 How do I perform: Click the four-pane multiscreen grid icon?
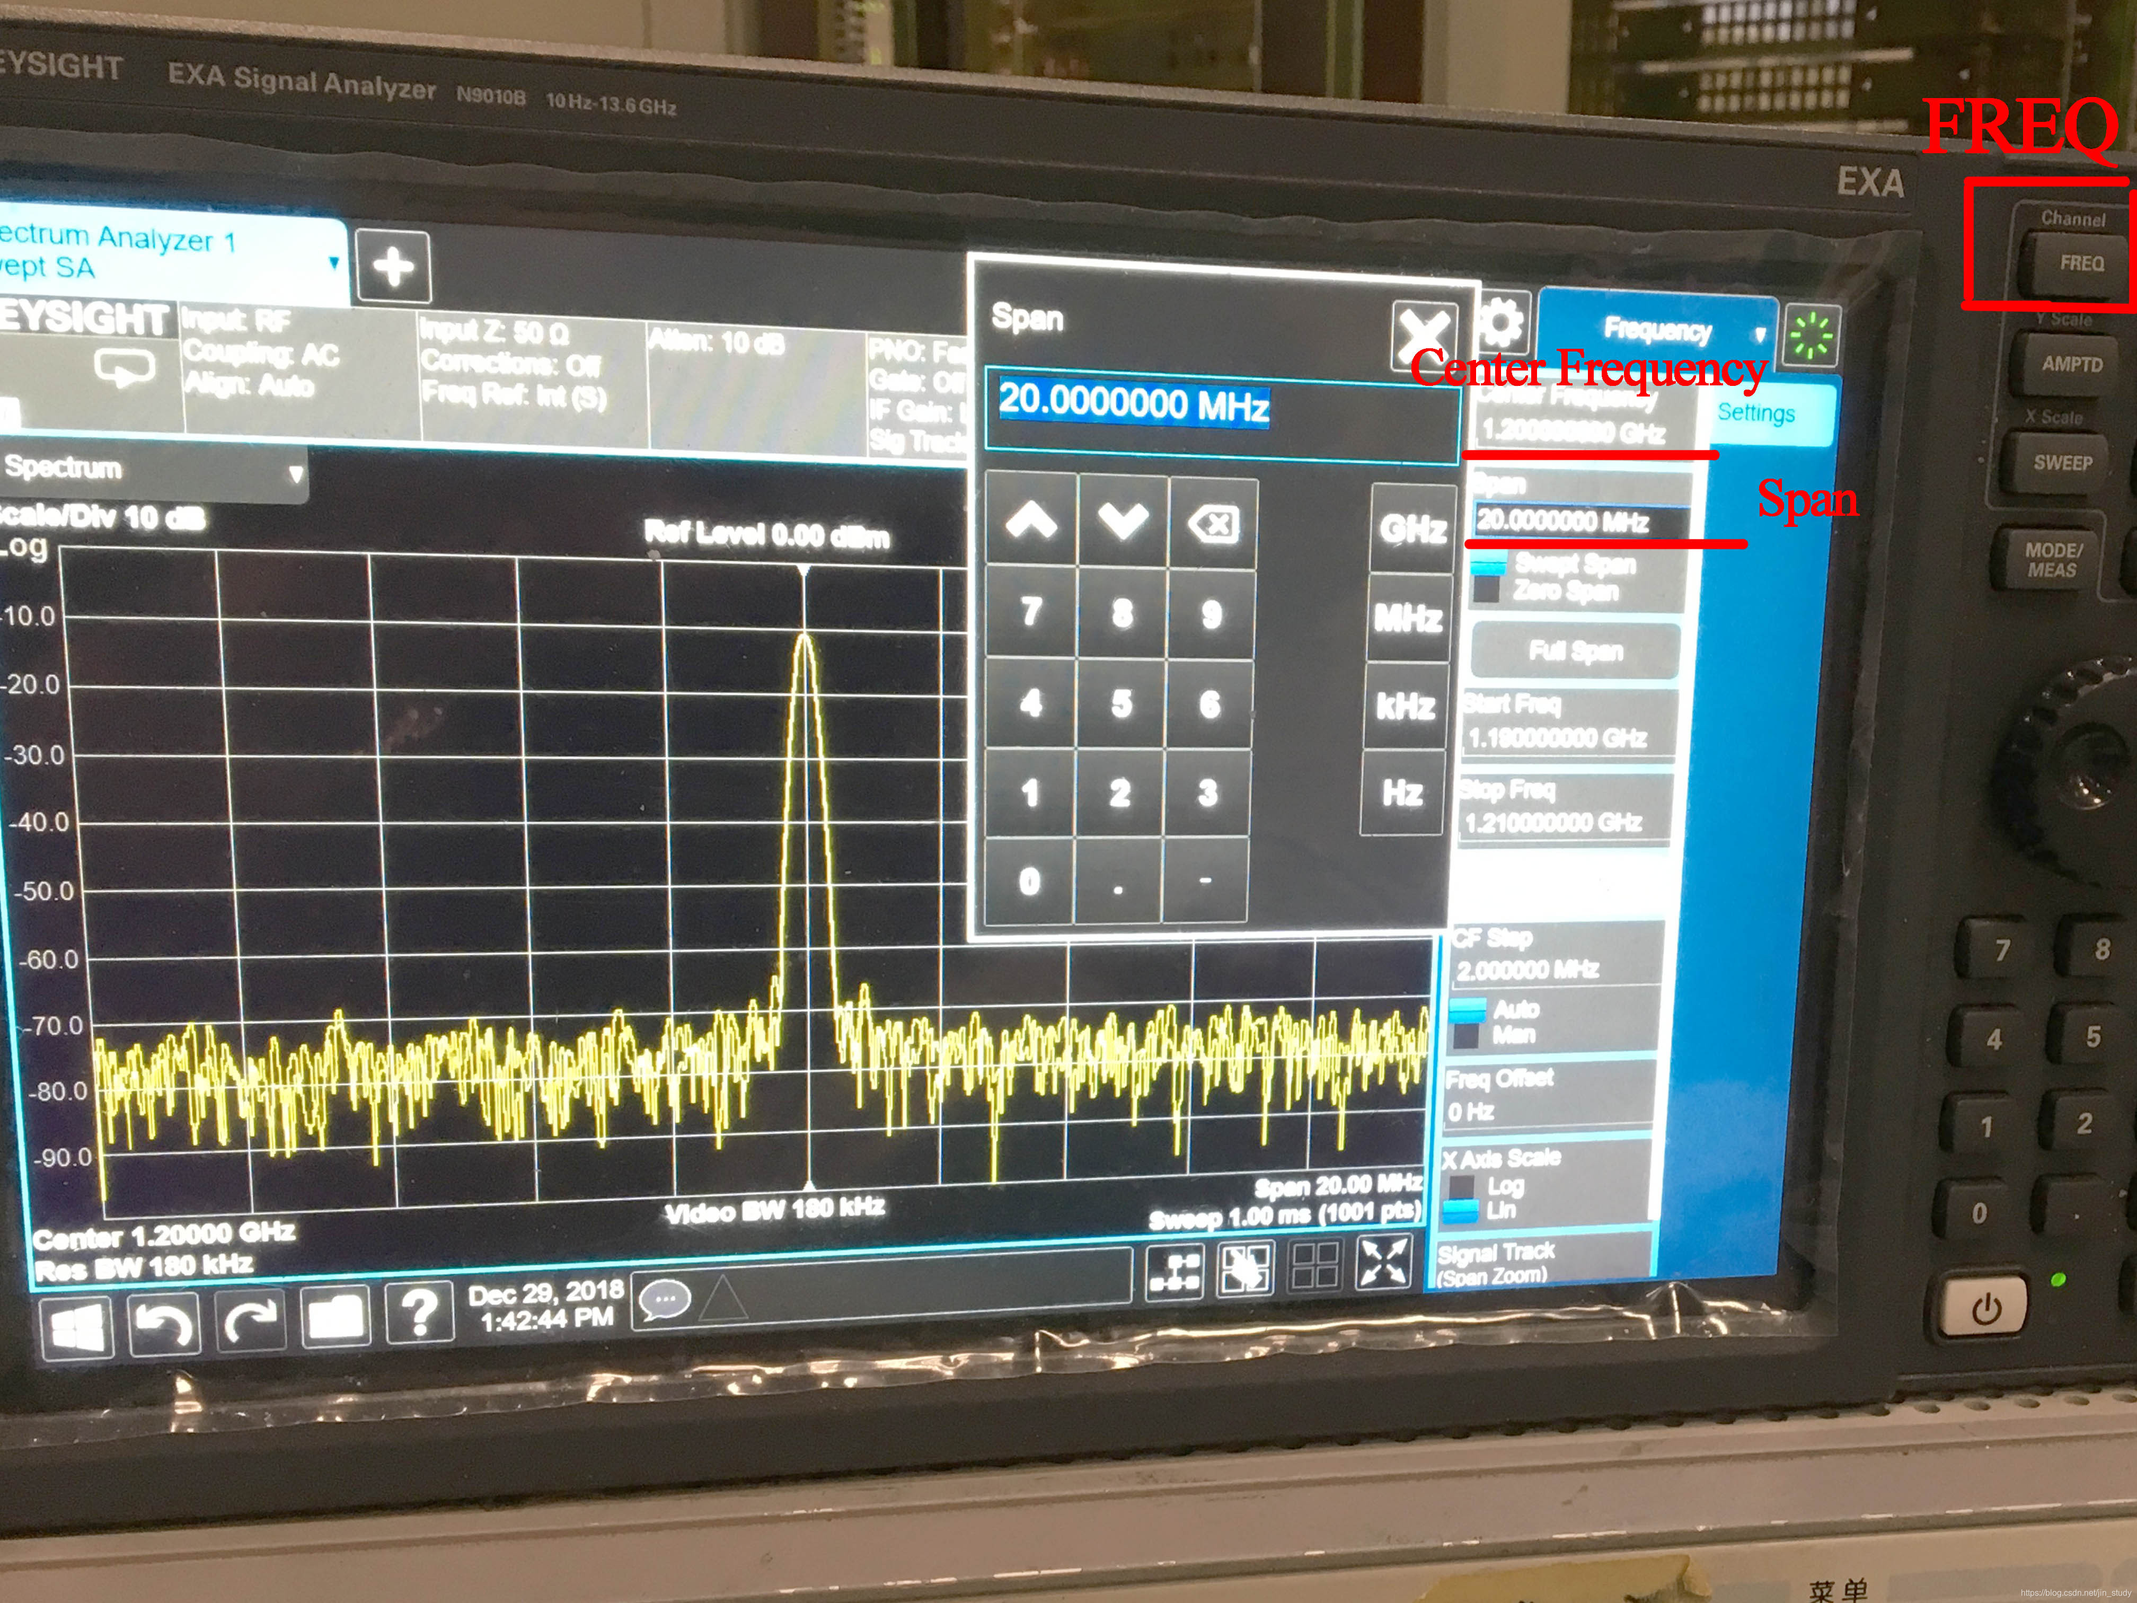pyautogui.click(x=1315, y=1265)
